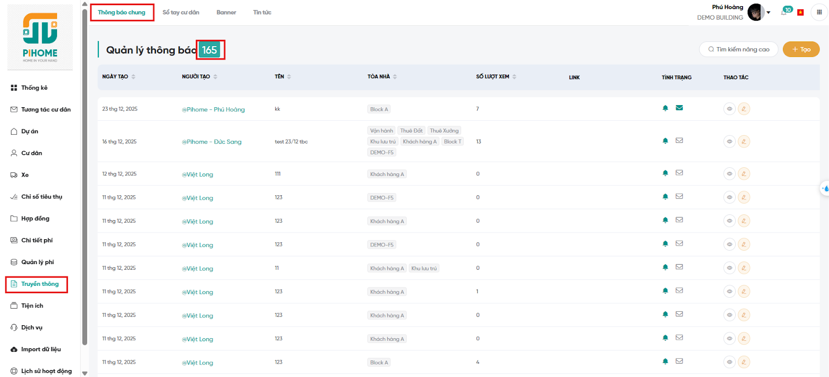The image size is (829, 377).
Task: Click the edit pencil icon for the 'kk' row
Action: point(744,109)
